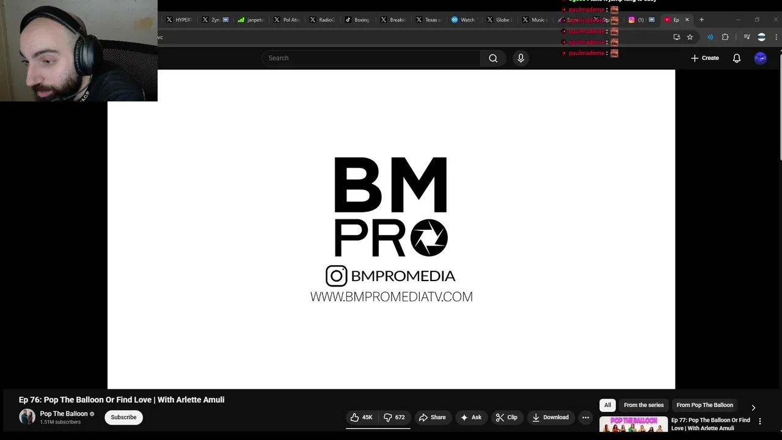Click the blue audio extension icon
The width and height of the screenshot is (782, 440).
point(710,37)
